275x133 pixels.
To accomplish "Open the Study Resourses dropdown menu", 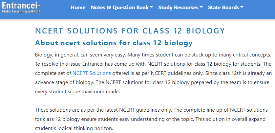I will click(180, 7).
